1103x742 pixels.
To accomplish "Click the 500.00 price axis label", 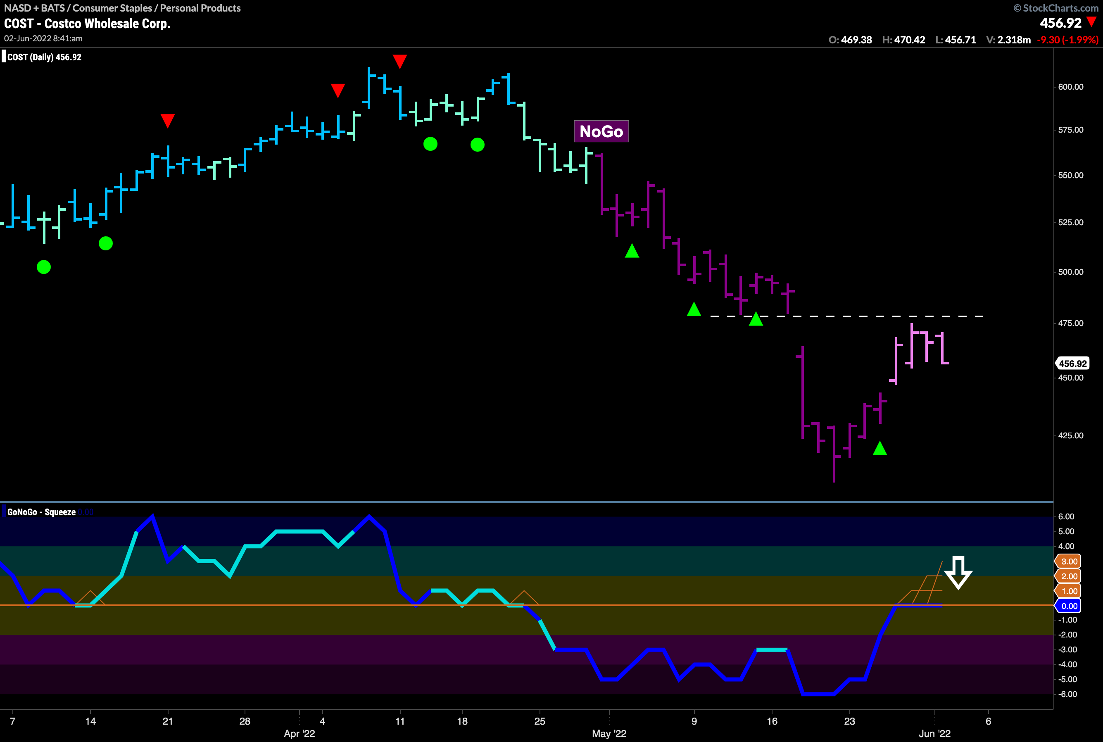I will click(x=1070, y=271).
